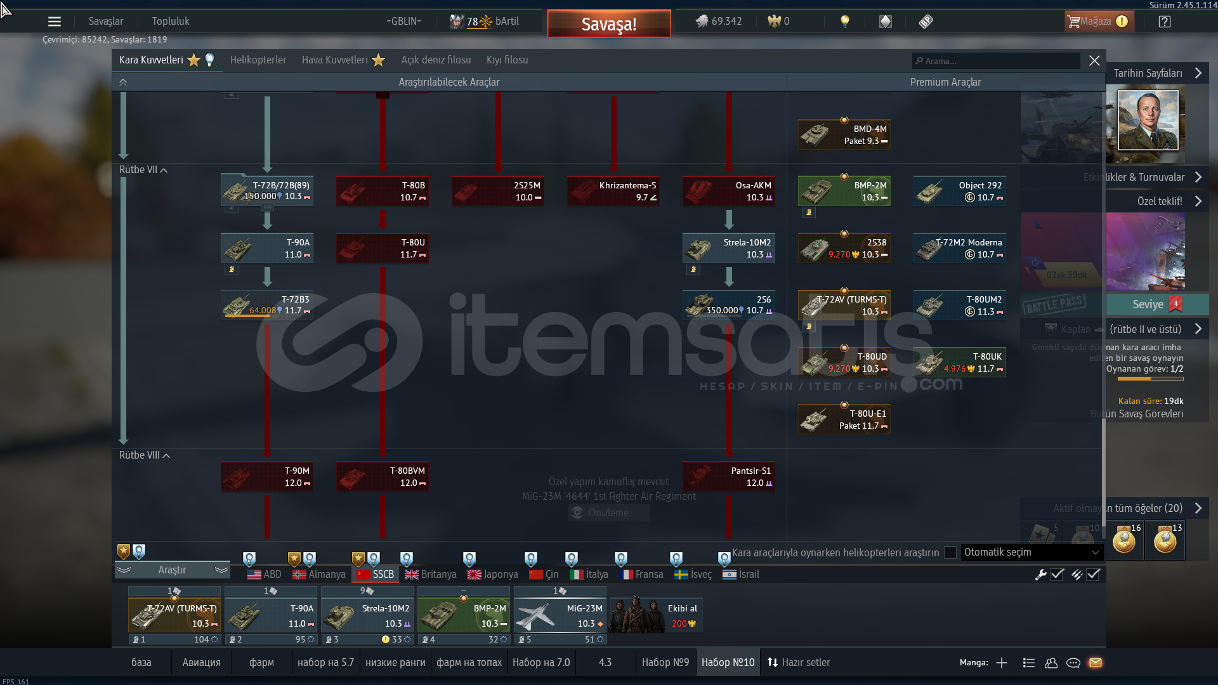The image size is (1218, 685).
Task: Click Ekibi al crew purchase button
Action: point(657,615)
